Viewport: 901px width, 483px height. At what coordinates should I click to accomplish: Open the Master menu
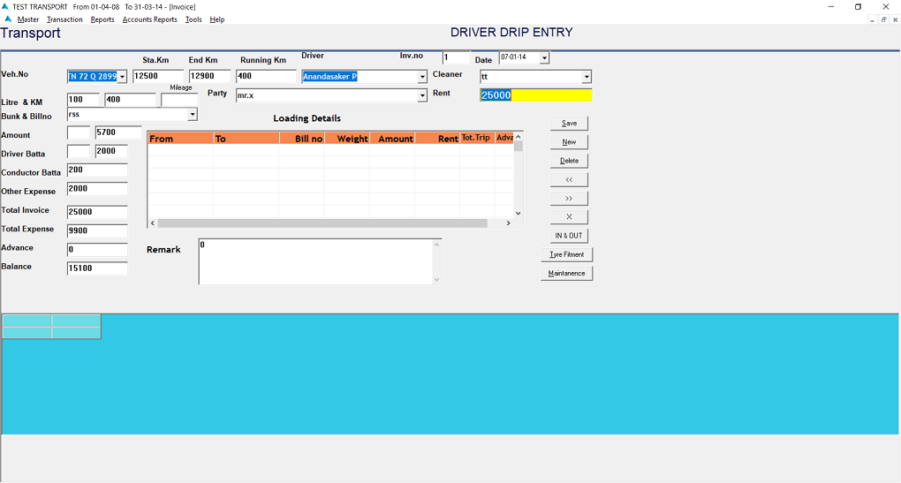coord(28,19)
